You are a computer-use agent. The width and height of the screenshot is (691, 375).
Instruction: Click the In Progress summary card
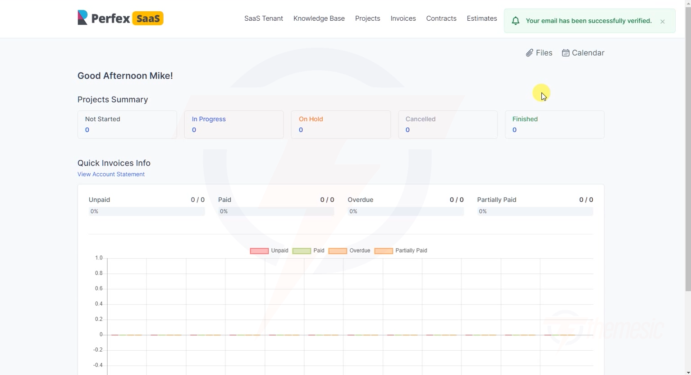(234, 125)
